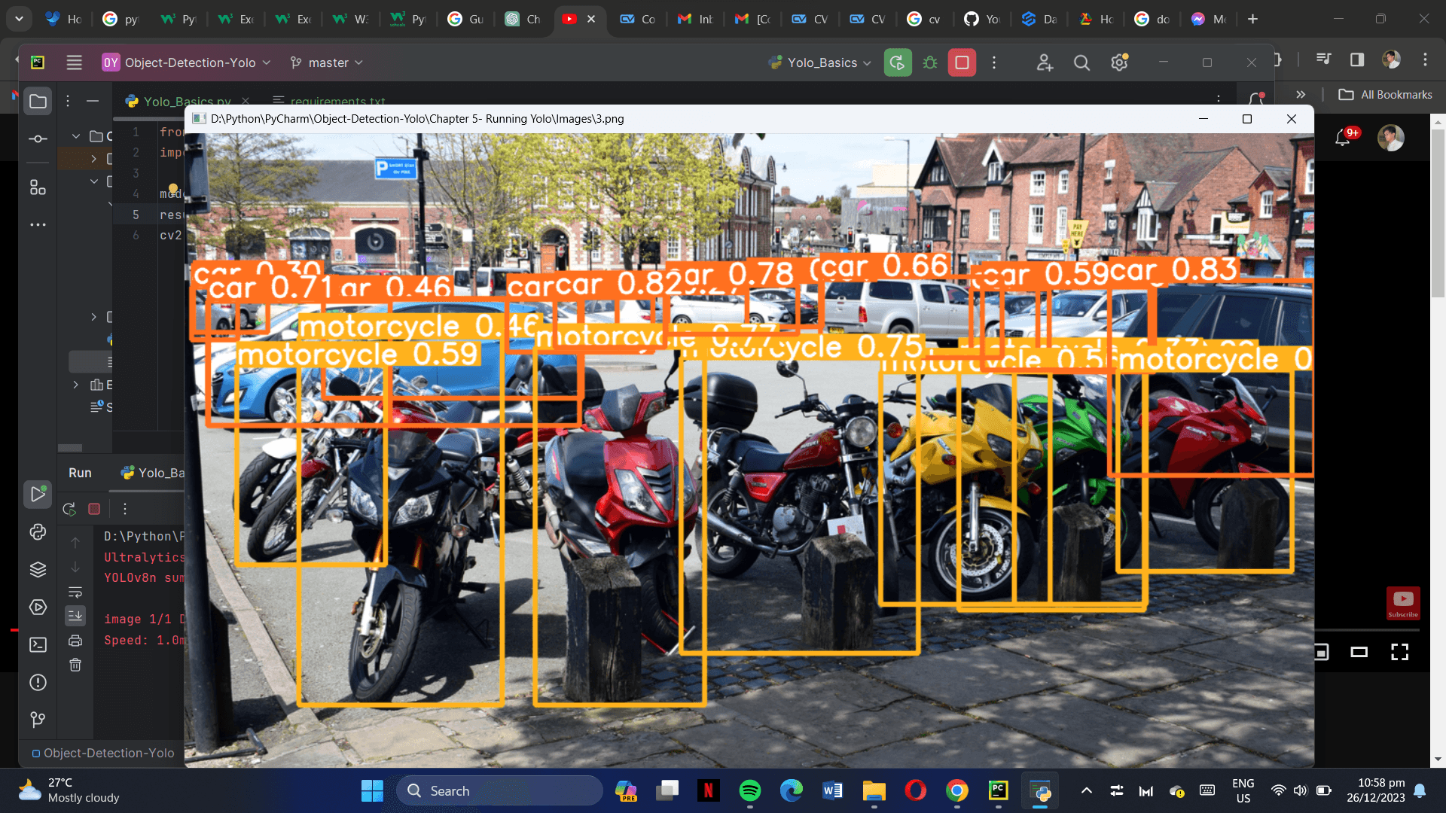1446x813 pixels.
Task: Toggle YouTube fullscreen mode
Action: 1399,652
